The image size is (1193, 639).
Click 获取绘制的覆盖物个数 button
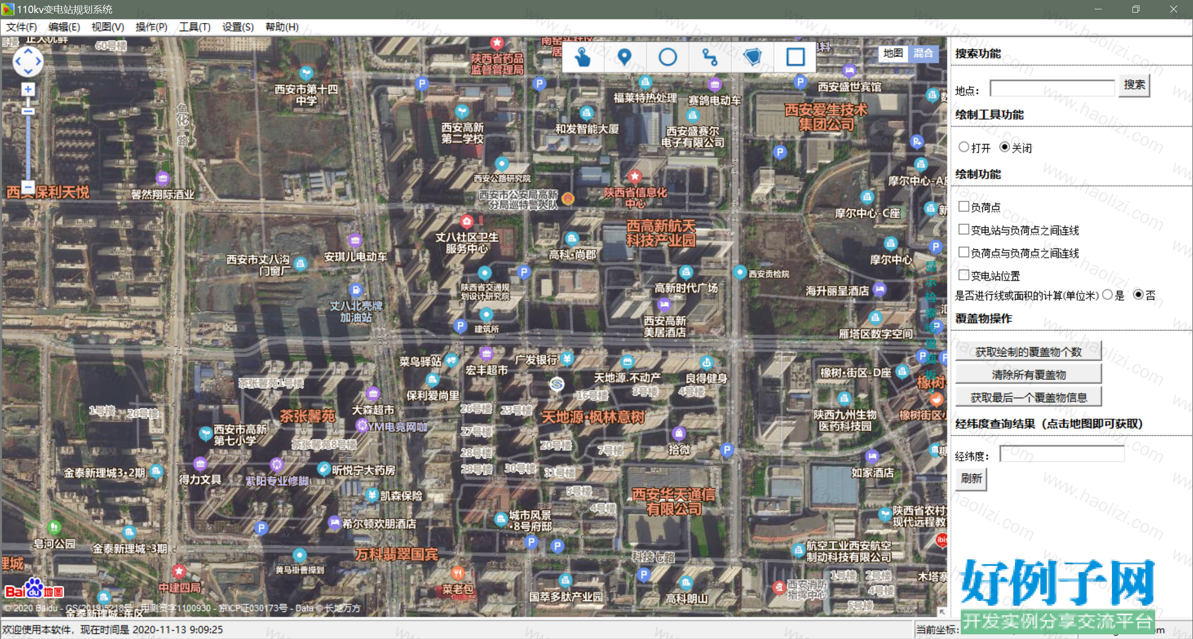pos(1028,351)
